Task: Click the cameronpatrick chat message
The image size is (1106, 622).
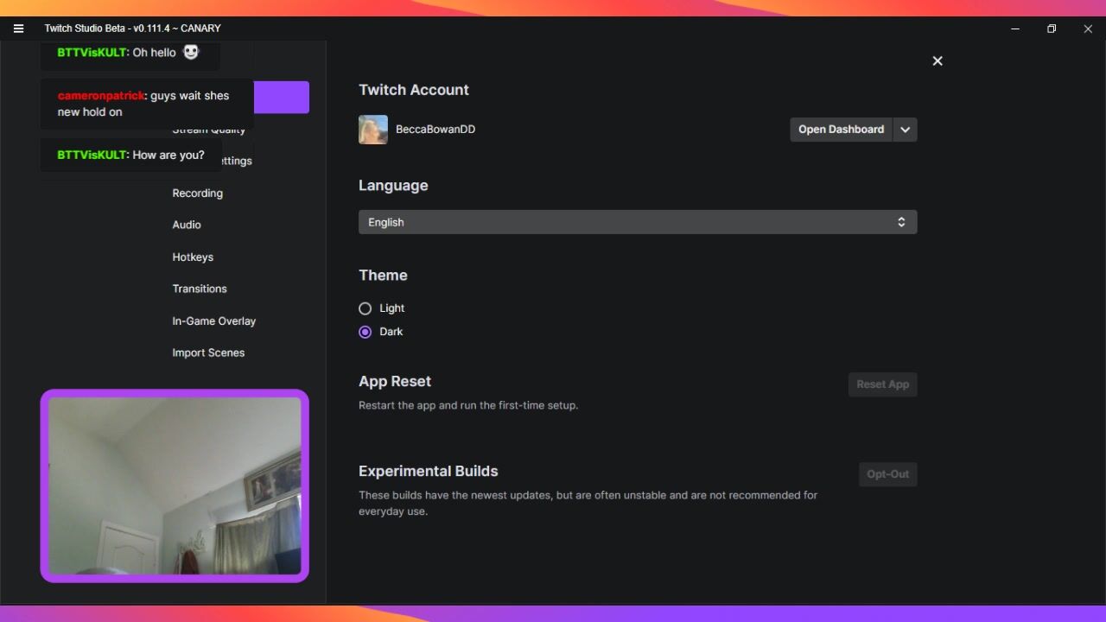Action: pos(144,104)
